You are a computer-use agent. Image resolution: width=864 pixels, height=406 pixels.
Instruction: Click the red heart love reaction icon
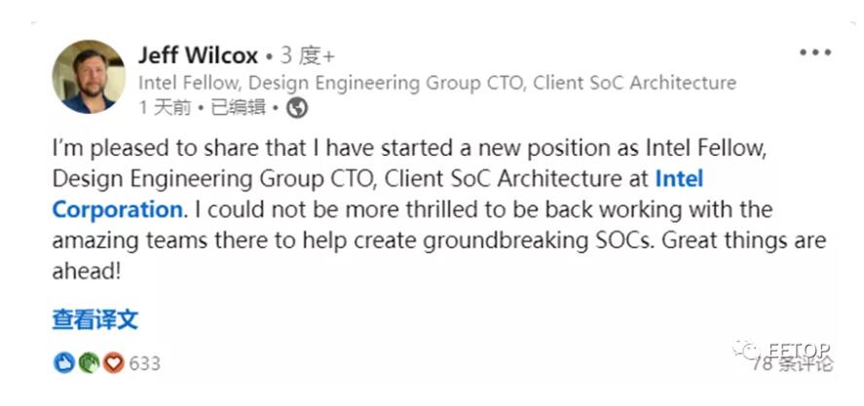113,363
